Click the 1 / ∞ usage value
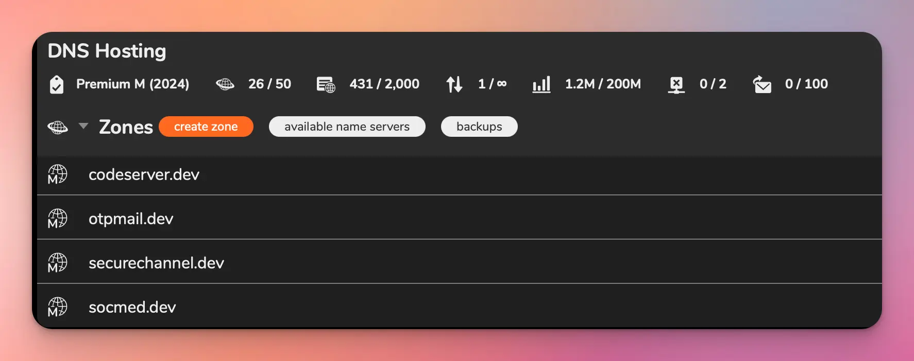Viewport: 914px width, 361px height. [x=493, y=84]
